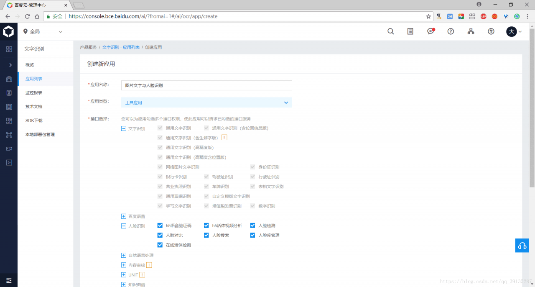Screen dimensions: 535x287
Task: Click the 大 user avatar
Action: (x=512, y=31)
